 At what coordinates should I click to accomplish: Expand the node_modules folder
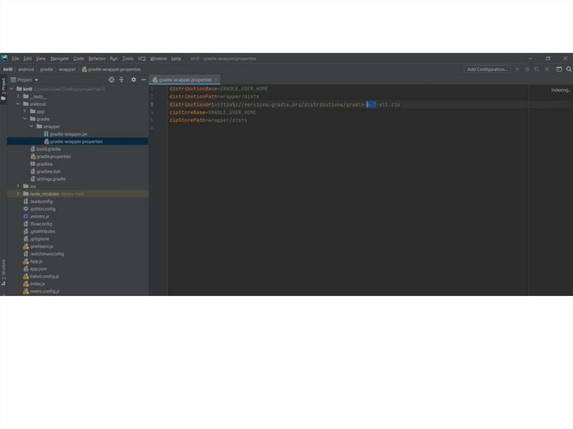click(x=18, y=194)
